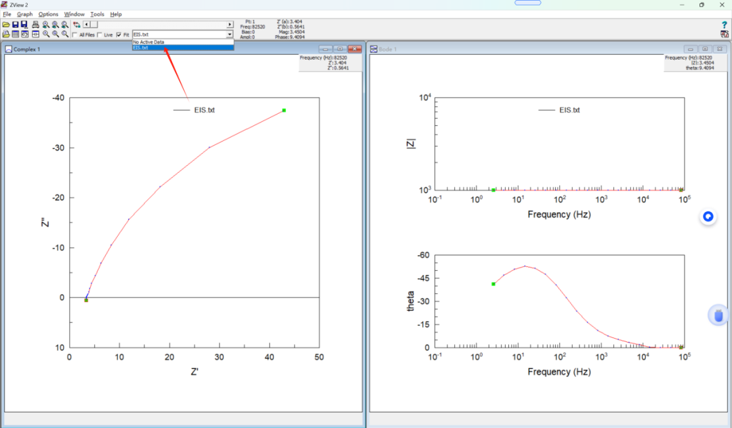Maximize the Complex 1 window
This screenshot has height=428, width=732.
tap(340, 49)
